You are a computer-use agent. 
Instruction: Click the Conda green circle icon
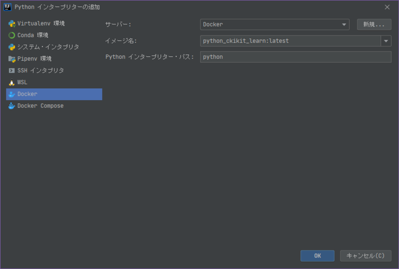[x=11, y=35]
